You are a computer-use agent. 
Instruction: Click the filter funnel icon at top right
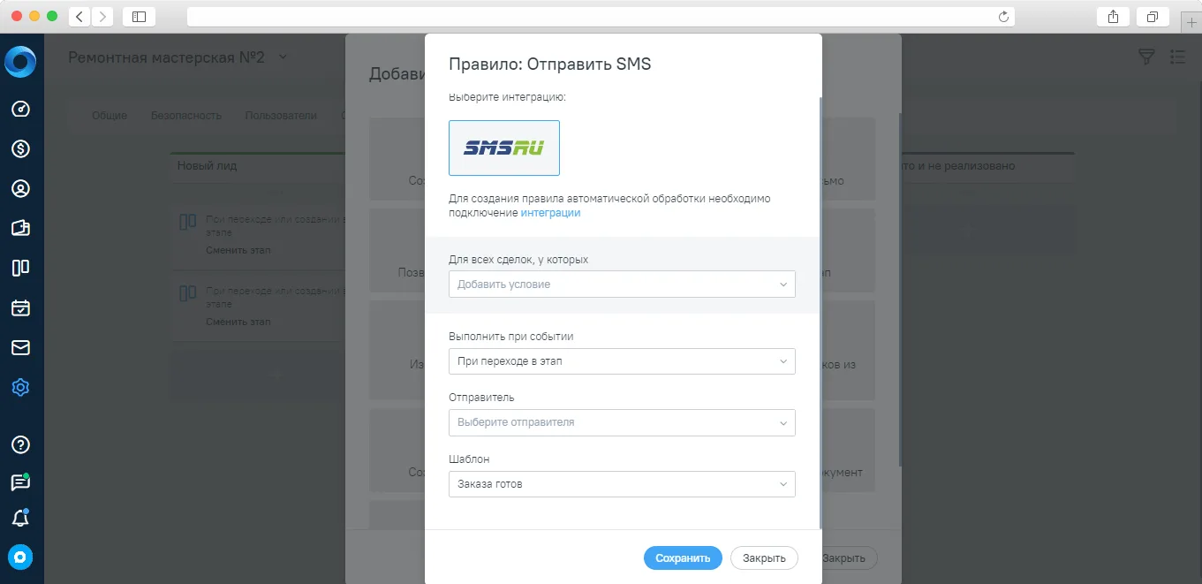1146,57
